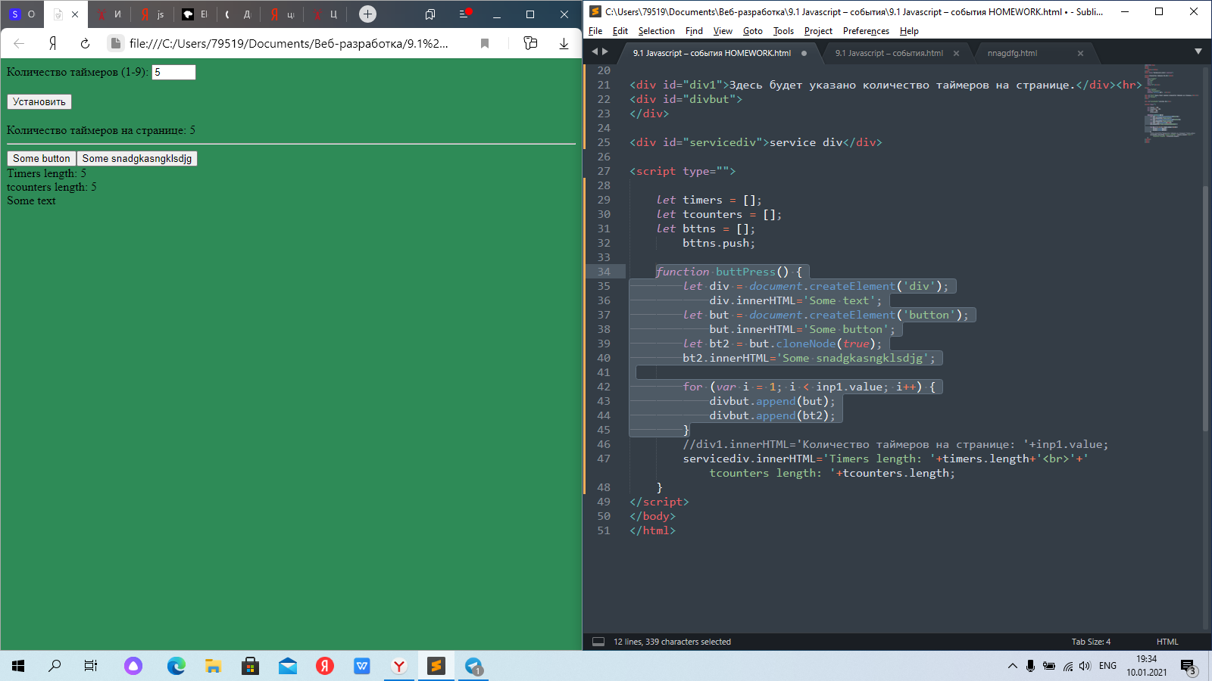
Task: Open Find menu in Sublime Text
Action: coord(694,31)
